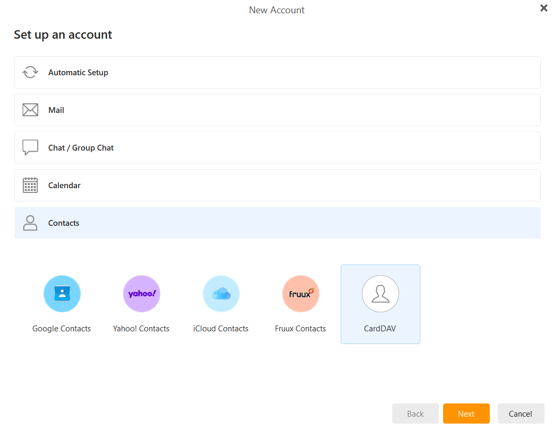Click the Contacts person silhouette icon
Image resolution: width=554 pixels, height=431 pixels.
click(x=30, y=223)
